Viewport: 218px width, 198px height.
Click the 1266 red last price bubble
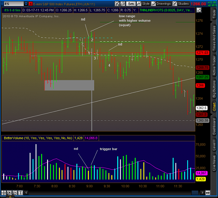tap(200, 85)
